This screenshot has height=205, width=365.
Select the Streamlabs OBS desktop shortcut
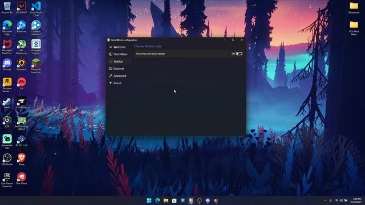7,142
